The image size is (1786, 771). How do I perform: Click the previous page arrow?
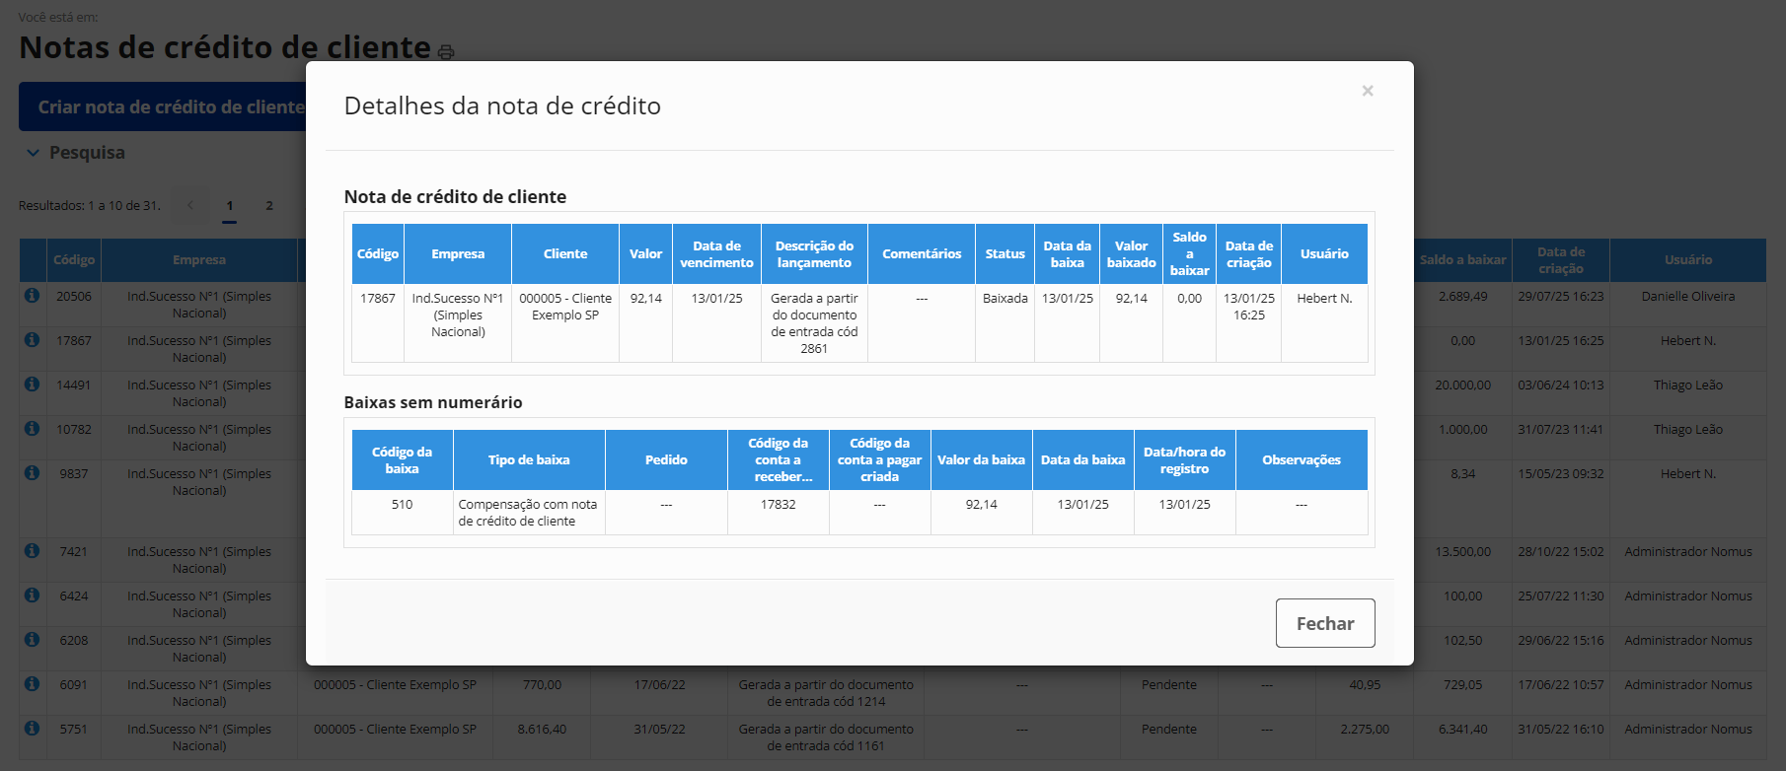coord(190,206)
